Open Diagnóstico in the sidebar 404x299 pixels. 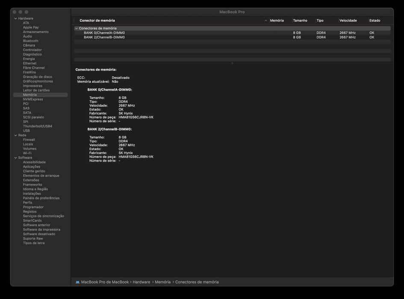[32, 54]
